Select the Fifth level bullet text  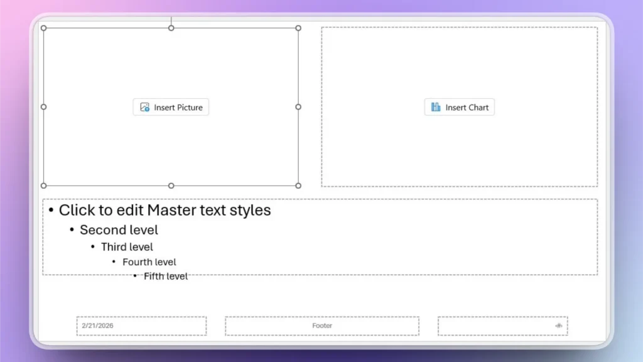tap(165, 276)
